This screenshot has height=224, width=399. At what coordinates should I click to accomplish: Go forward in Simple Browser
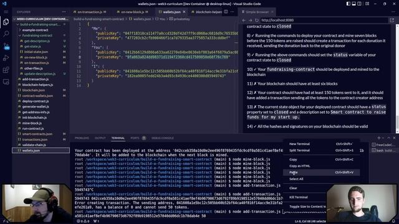pos(251,20)
